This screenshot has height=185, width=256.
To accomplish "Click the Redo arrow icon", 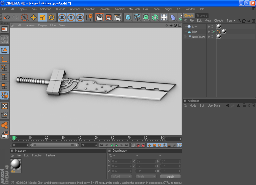I will [x=15, y=17].
